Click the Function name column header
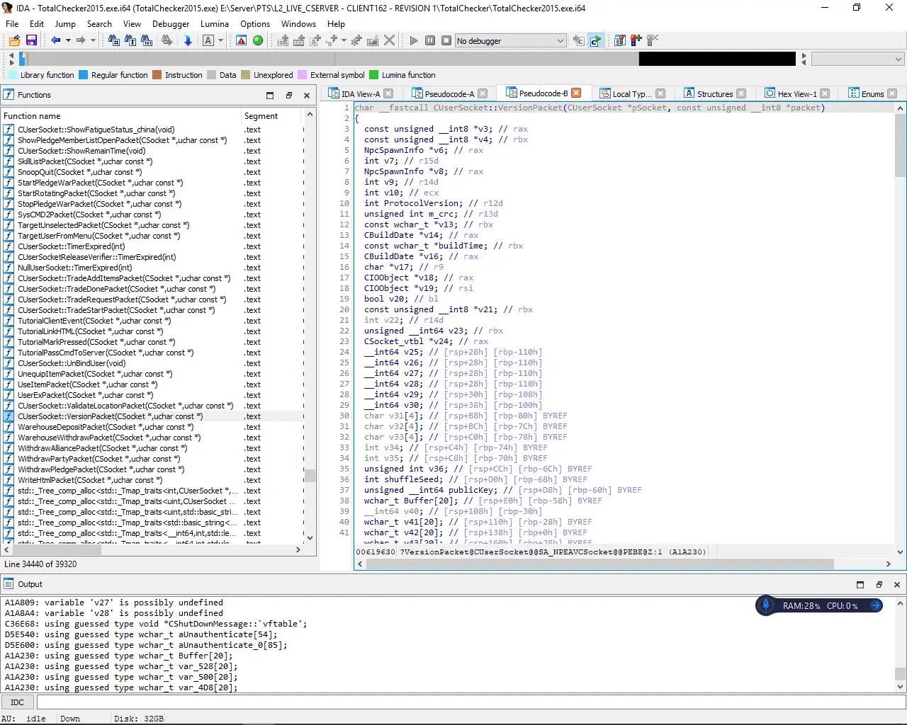 pyautogui.click(x=120, y=115)
